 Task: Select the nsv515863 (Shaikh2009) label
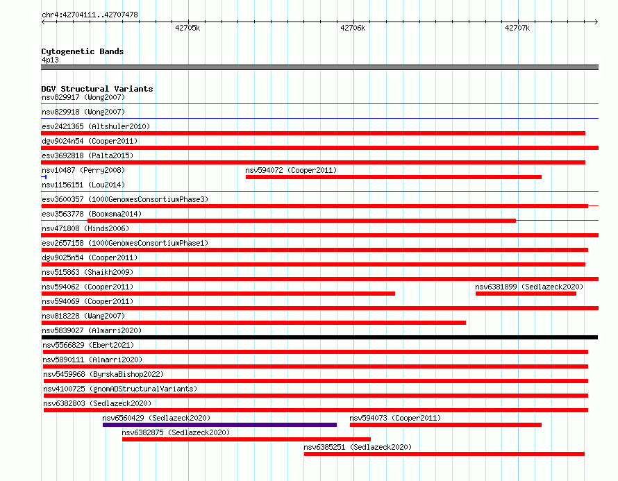coord(87,272)
